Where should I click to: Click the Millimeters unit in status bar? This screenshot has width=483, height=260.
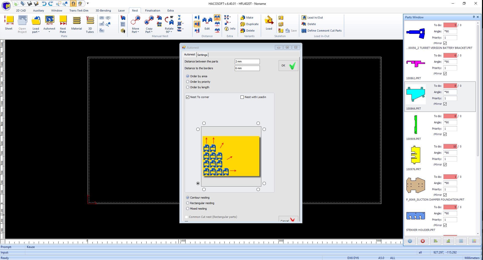[x=472, y=258]
